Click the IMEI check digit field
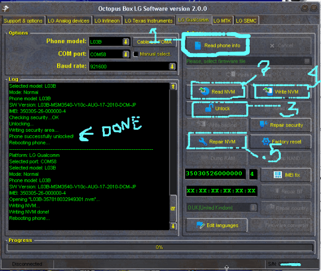 pos(253,174)
